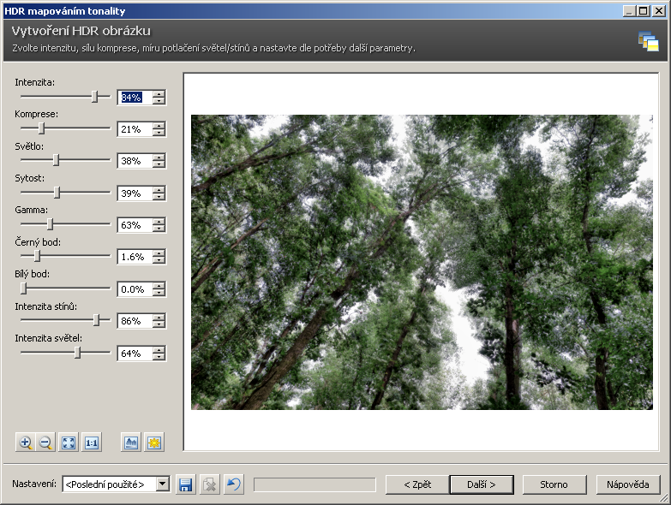Click the Intenzita stínů slider handle

point(97,319)
